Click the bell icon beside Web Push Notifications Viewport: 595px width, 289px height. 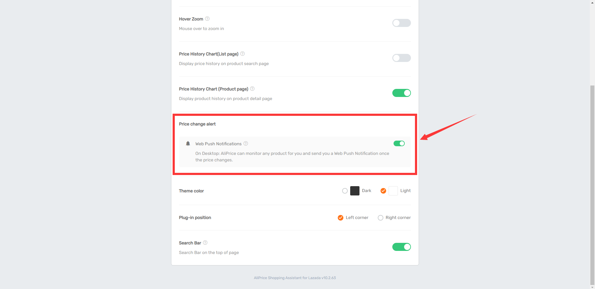pyautogui.click(x=188, y=143)
